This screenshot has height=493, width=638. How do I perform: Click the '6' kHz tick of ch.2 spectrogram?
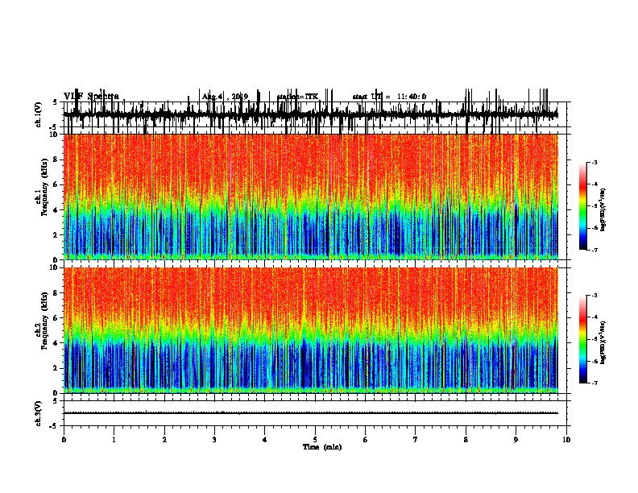[x=56, y=318]
